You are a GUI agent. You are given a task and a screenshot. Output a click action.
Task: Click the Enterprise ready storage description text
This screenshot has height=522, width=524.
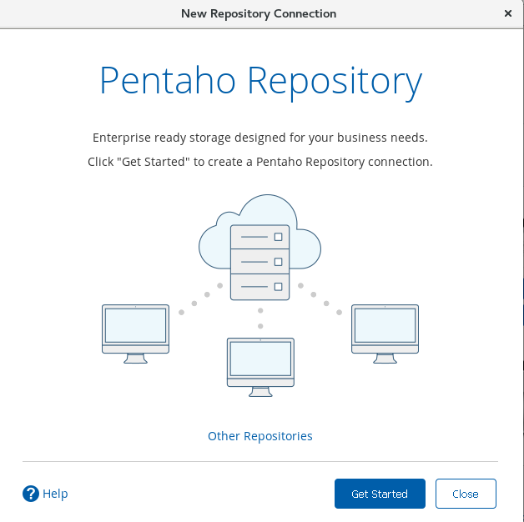pos(260,137)
